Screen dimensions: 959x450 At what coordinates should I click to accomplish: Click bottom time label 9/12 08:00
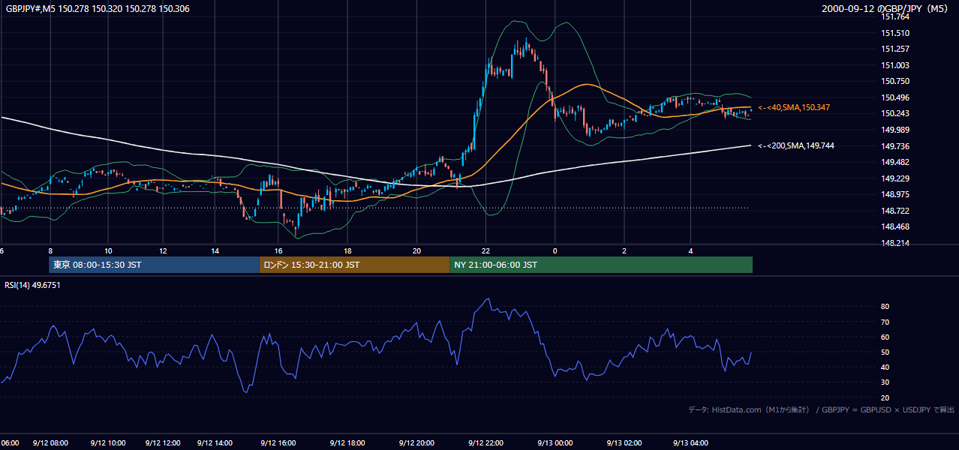(x=50, y=443)
